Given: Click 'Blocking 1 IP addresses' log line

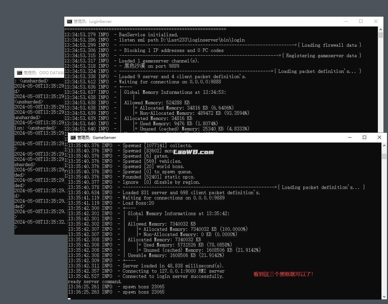Looking at the screenshot, I should click(x=144, y=50).
